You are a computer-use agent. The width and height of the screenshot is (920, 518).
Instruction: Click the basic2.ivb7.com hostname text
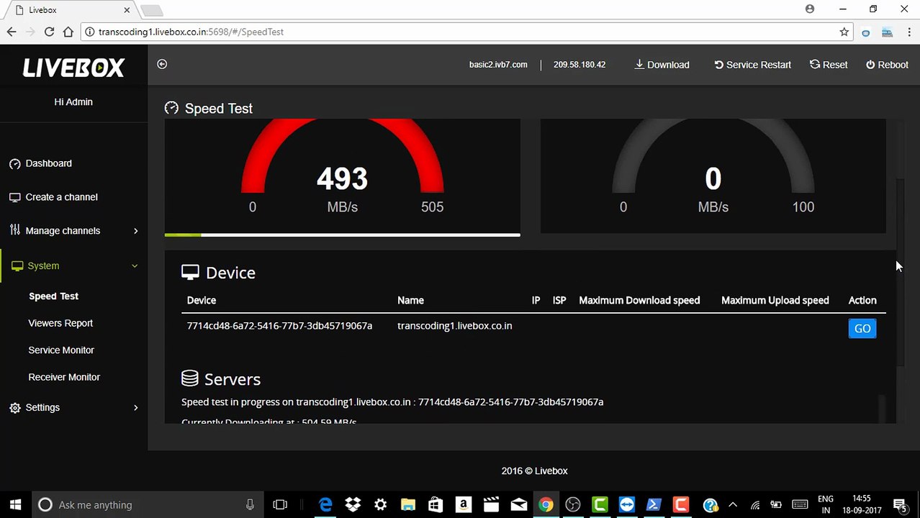(498, 65)
